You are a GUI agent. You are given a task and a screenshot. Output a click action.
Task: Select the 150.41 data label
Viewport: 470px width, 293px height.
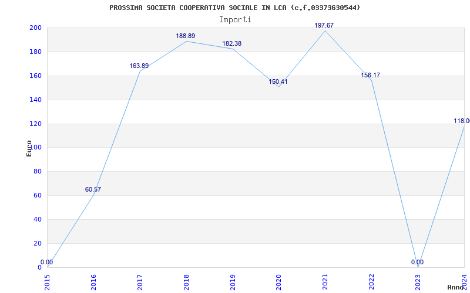(278, 81)
